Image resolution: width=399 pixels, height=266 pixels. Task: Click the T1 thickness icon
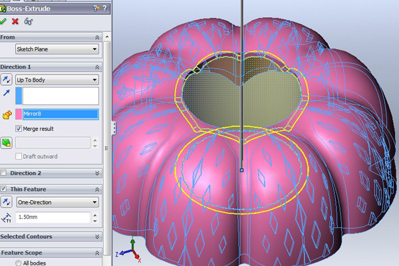pyautogui.click(x=7, y=217)
